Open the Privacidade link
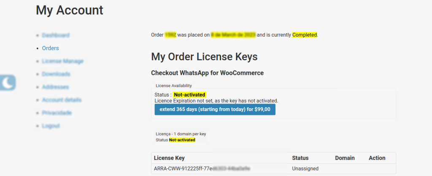Screen dimensions: 432x176 point(57,113)
